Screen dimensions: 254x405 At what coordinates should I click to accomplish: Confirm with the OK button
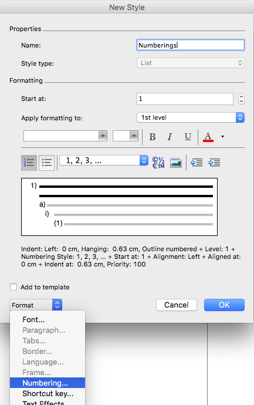224,305
